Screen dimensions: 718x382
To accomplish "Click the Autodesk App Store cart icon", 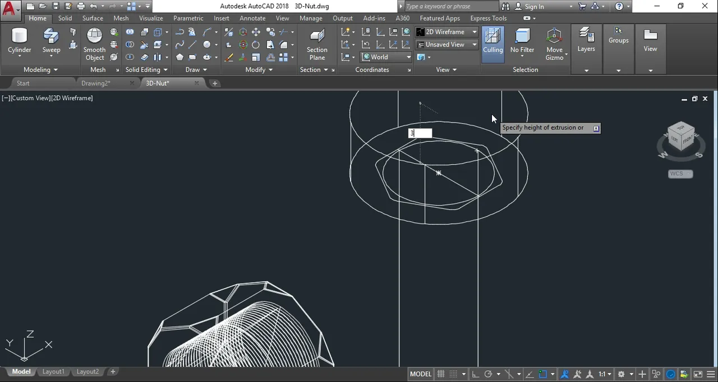I will [582, 6].
